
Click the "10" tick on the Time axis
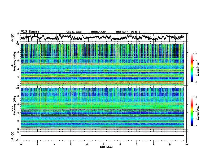click(x=186, y=145)
